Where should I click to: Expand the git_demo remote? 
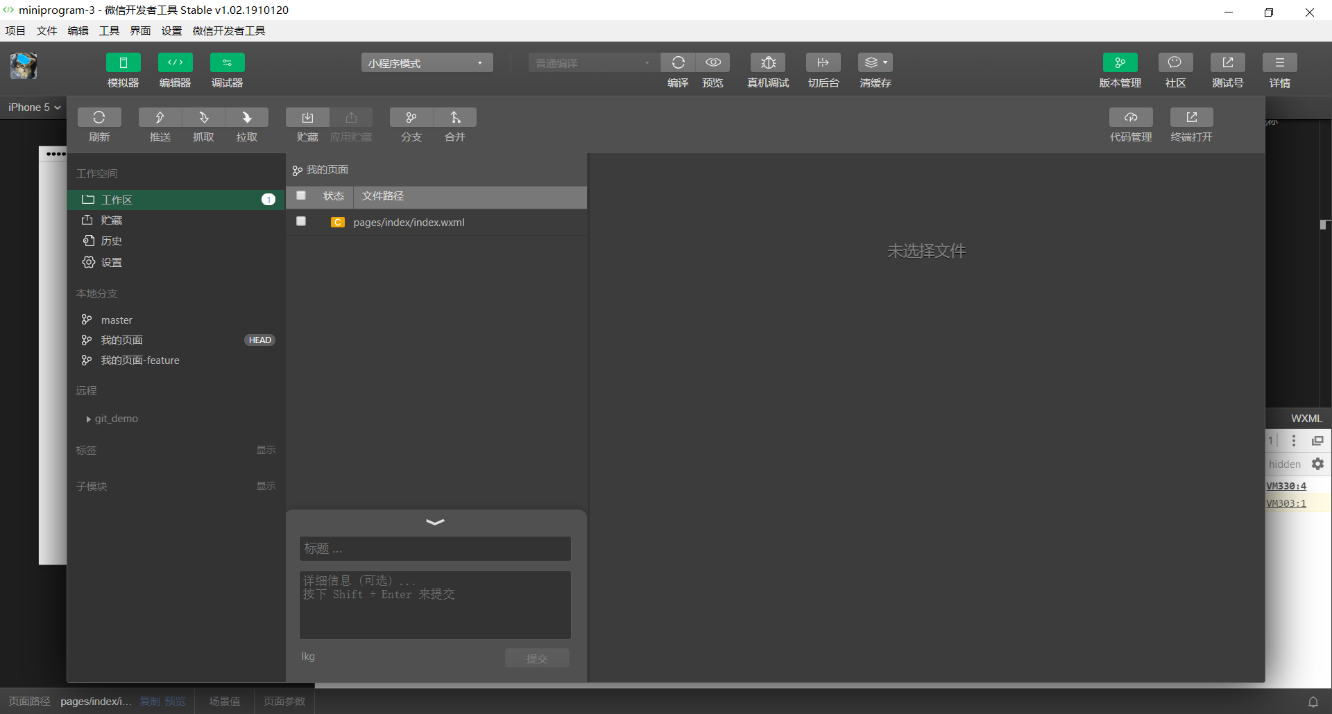[89, 419]
